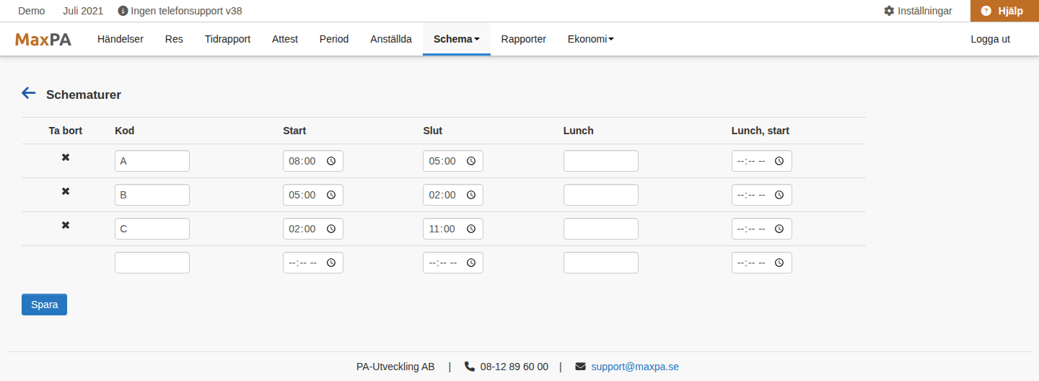The image size is (1039, 381).
Task: Go to Tidrapport
Action: [x=227, y=39]
